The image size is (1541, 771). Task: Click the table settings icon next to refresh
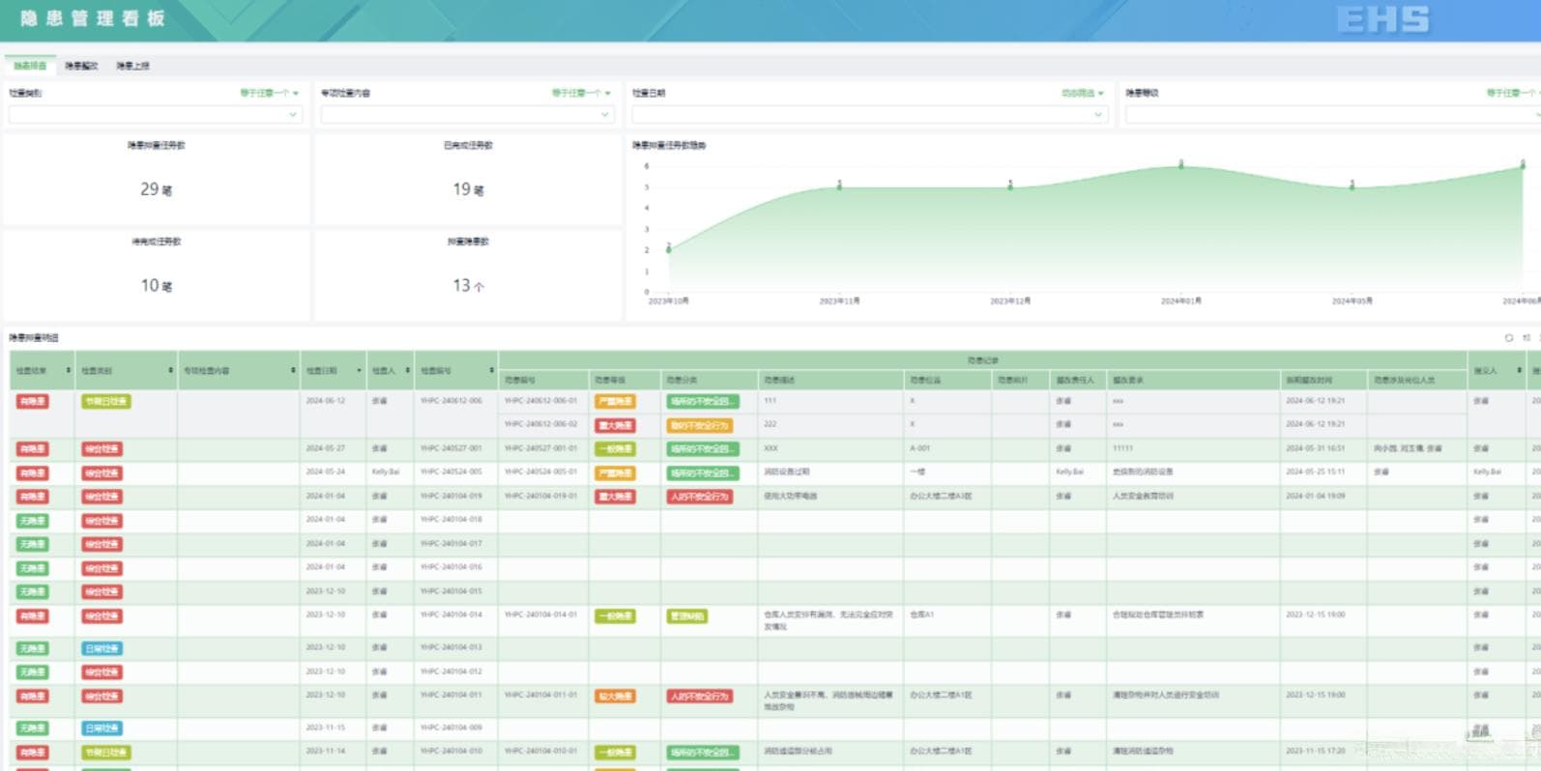click(x=1526, y=337)
